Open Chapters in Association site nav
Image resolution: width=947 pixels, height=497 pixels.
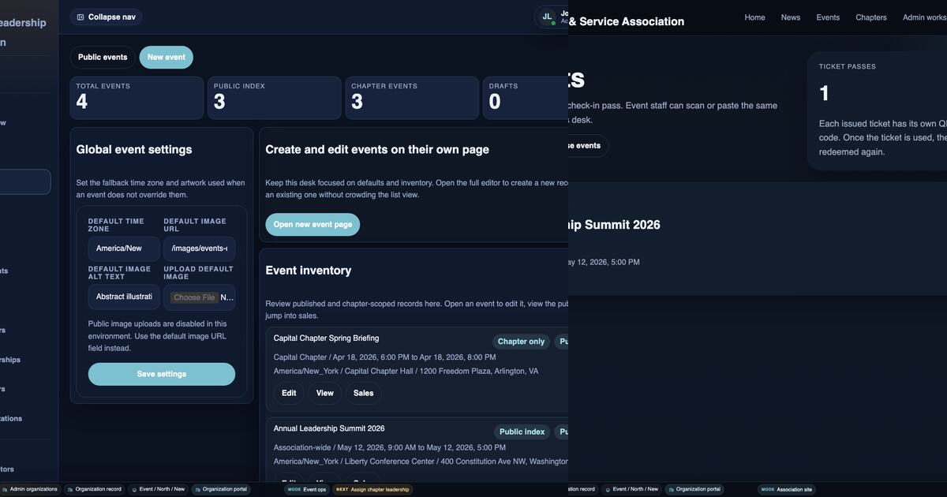(x=871, y=17)
